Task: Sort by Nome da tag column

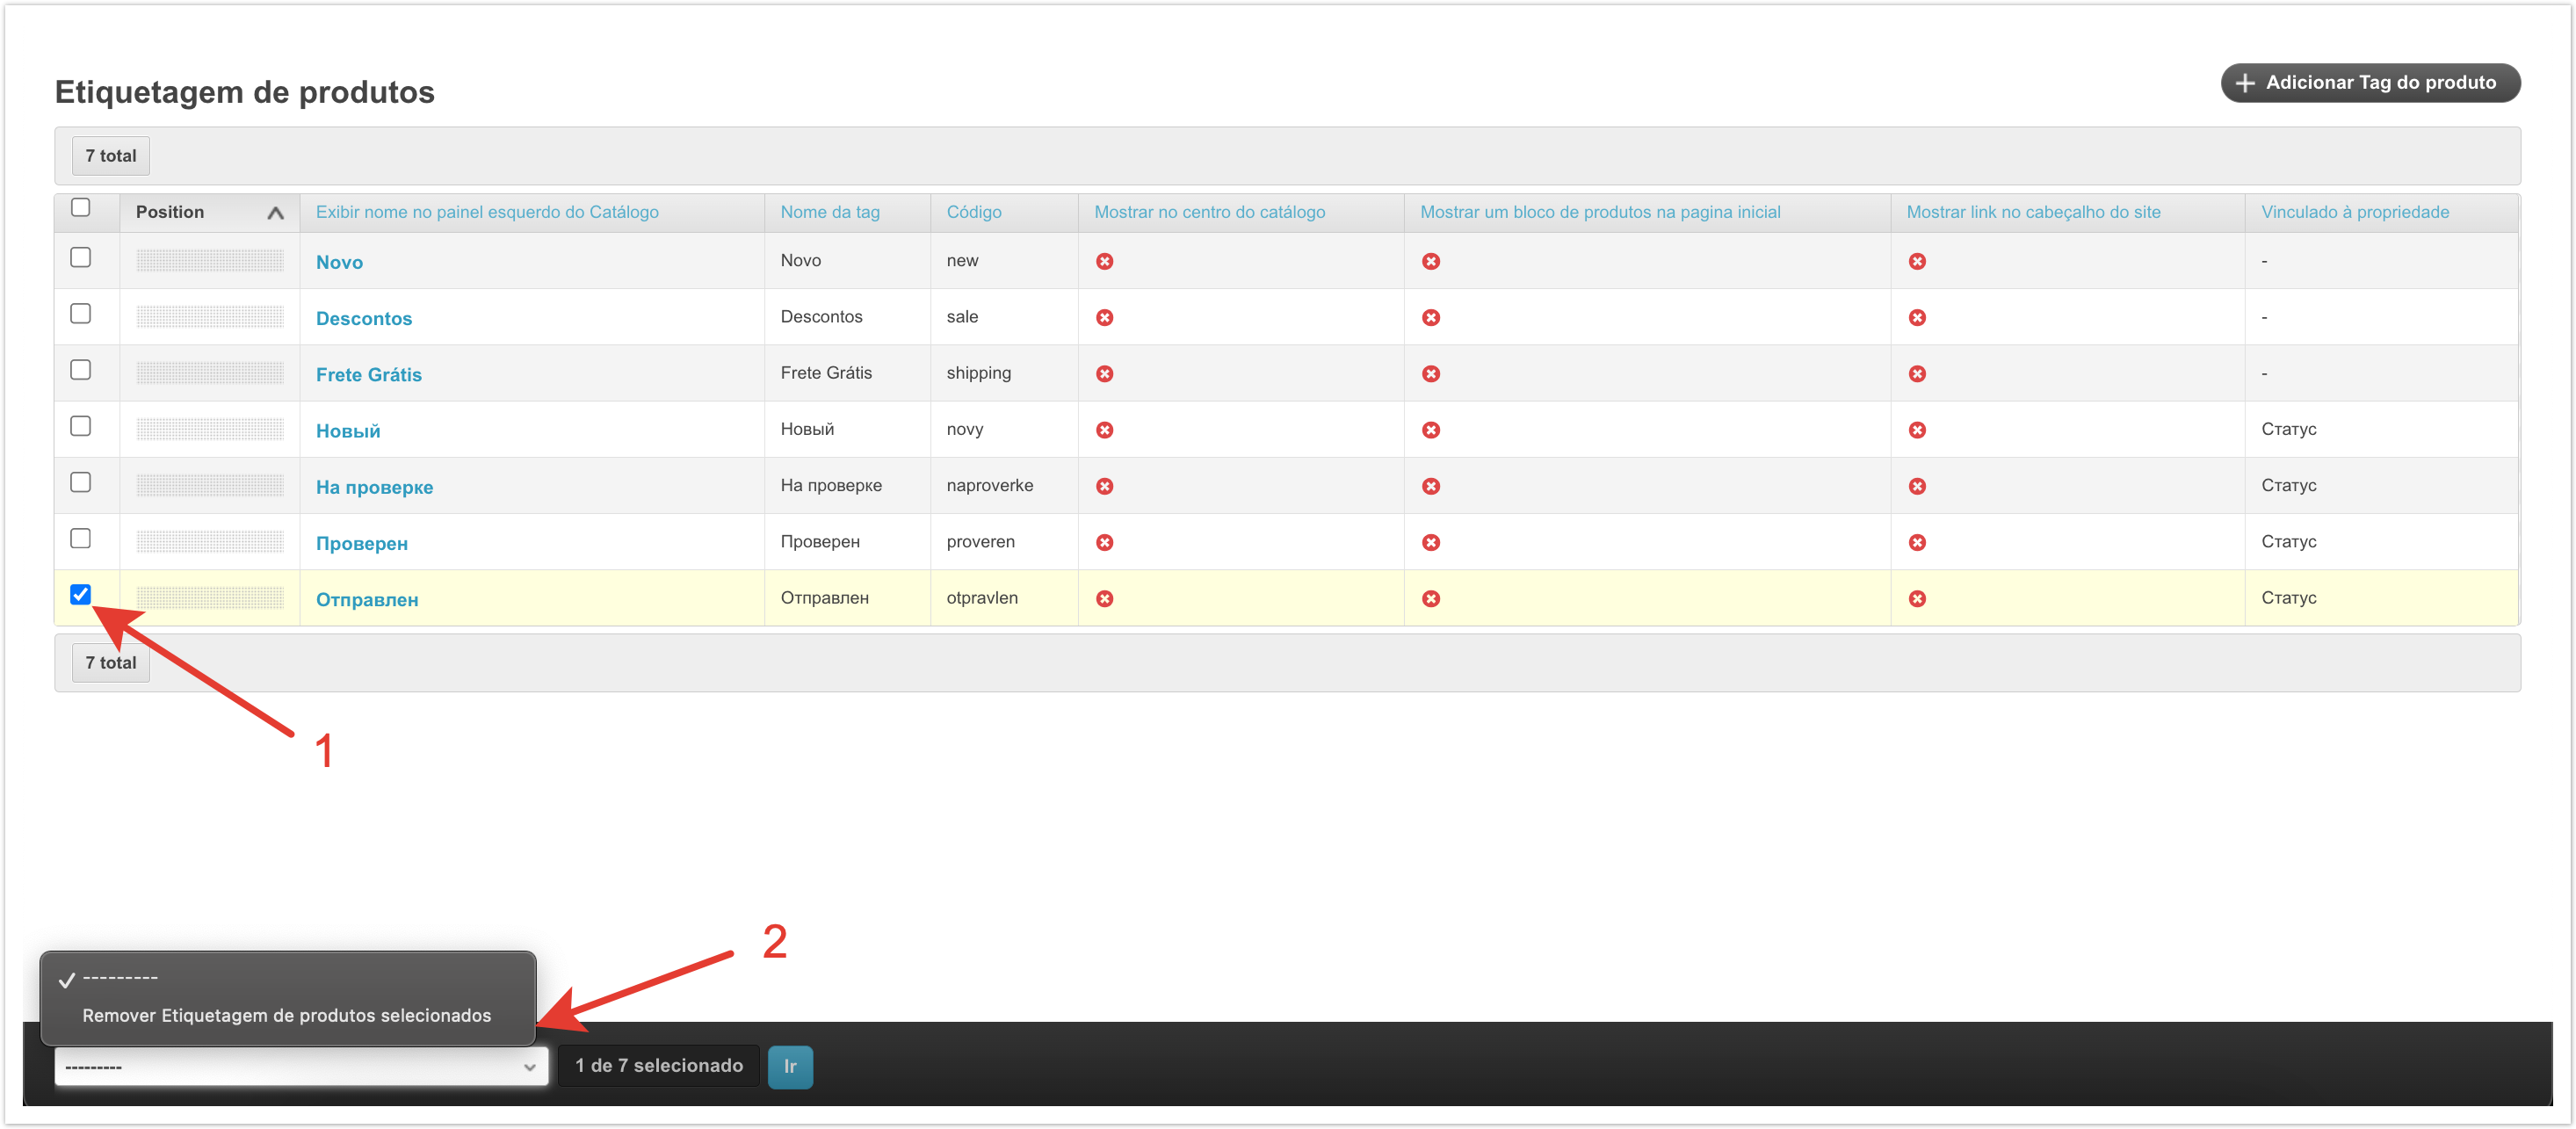Action: coord(829,212)
